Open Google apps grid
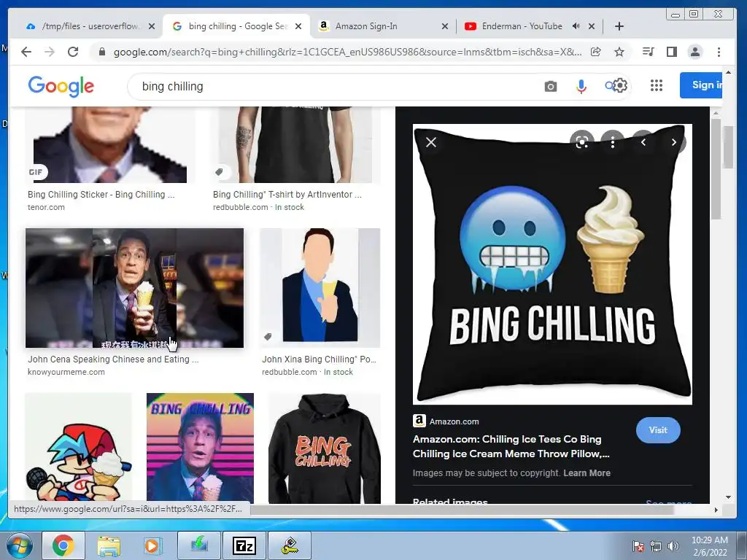The height and width of the screenshot is (560, 747). pyautogui.click(x=657, y=85)
